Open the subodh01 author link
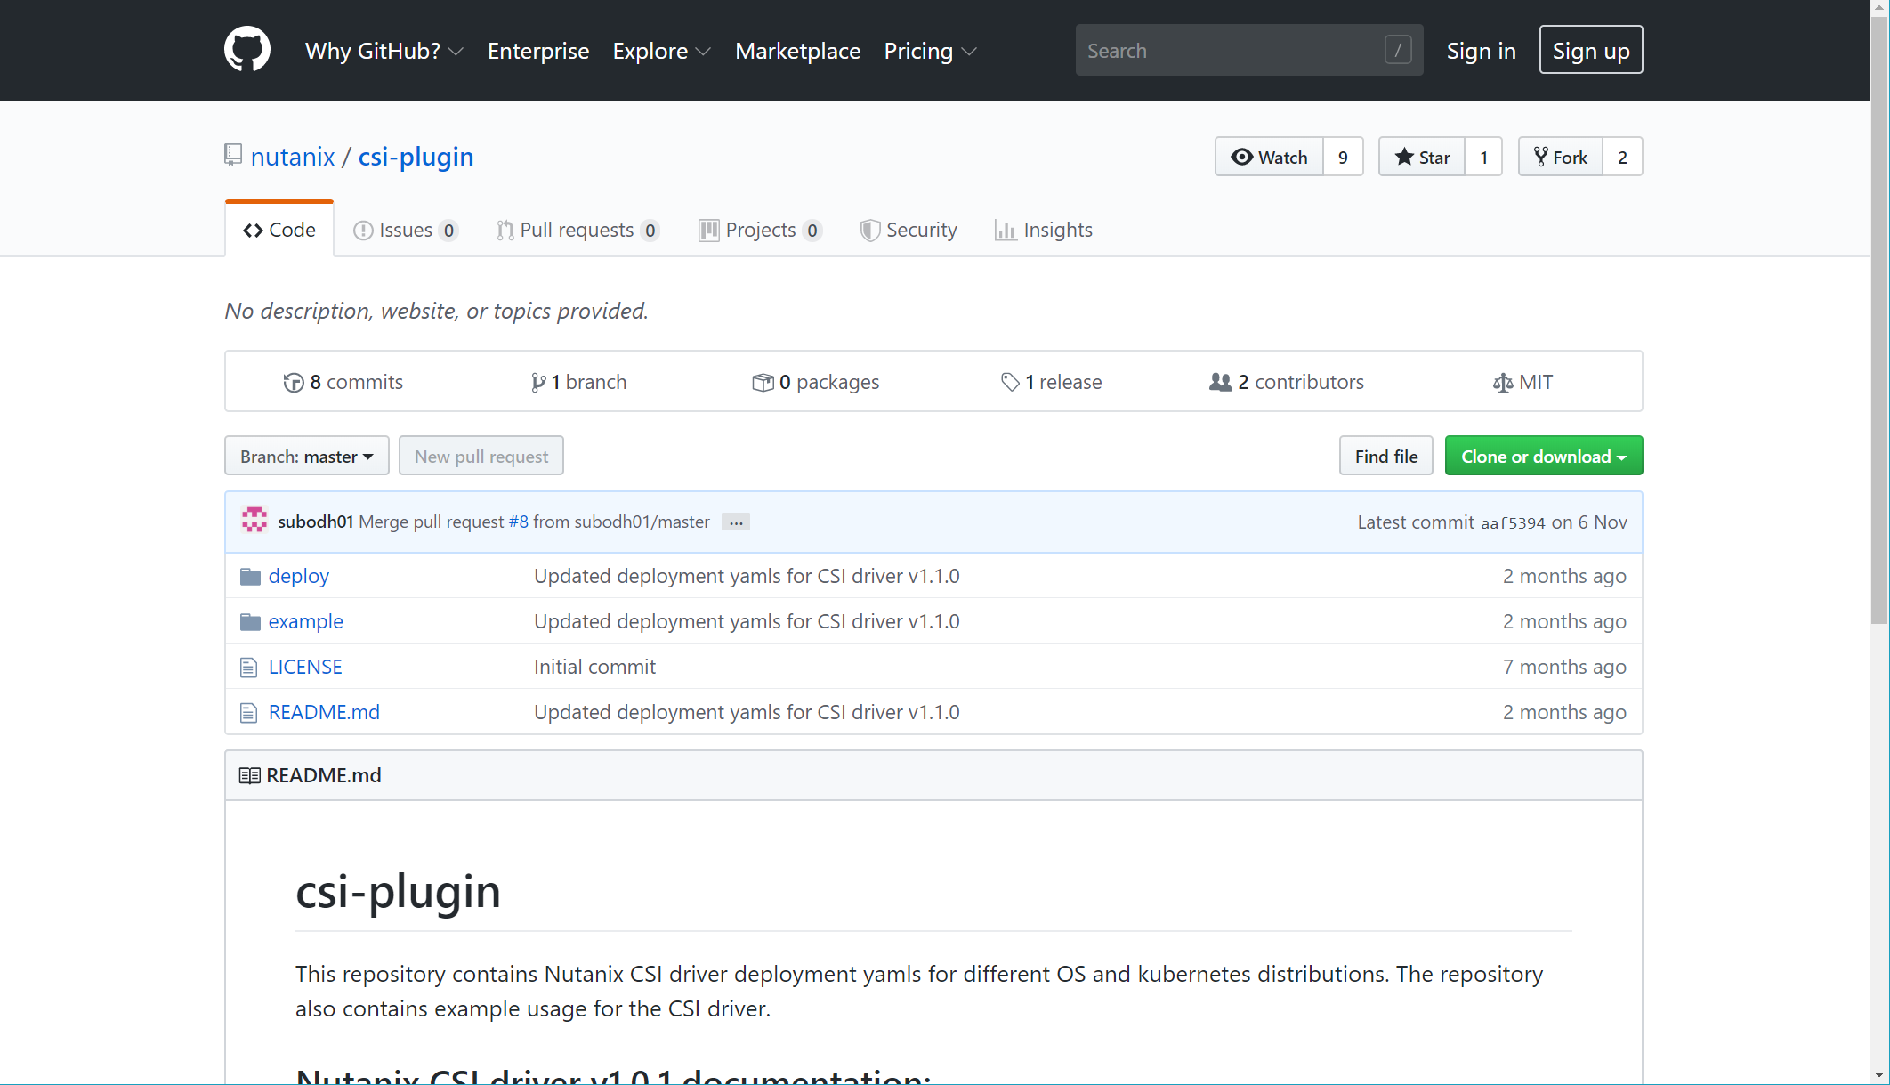This screenshot has width=1890, height=1085. [315, 522]
